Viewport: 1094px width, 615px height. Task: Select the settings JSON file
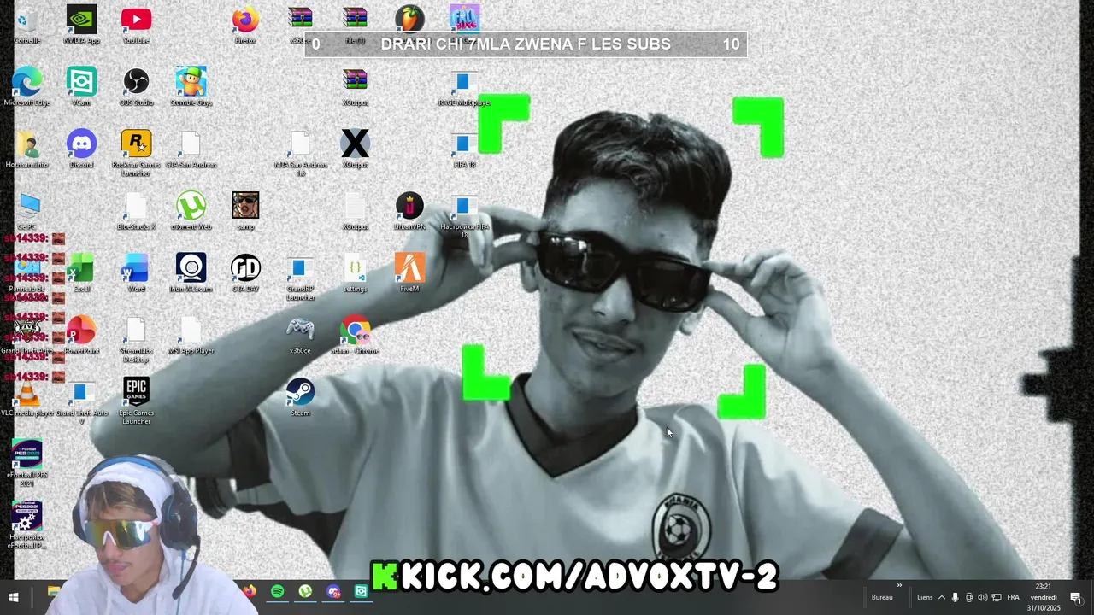(x=355, y=274)
